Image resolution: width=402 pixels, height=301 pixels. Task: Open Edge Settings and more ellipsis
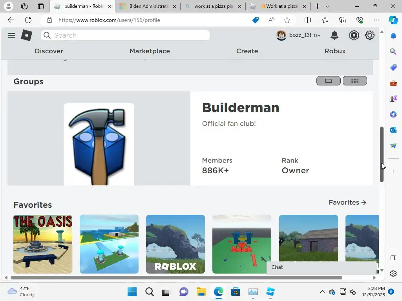tap(376, 20)
